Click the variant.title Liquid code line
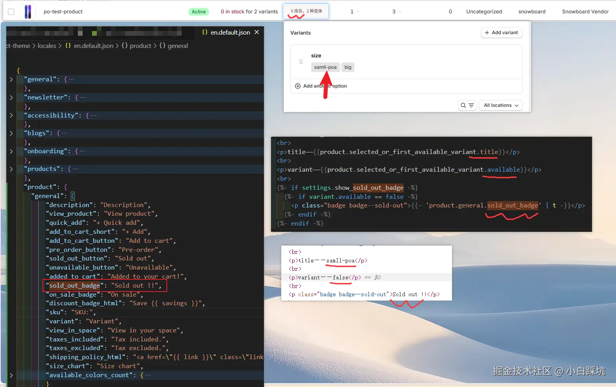616x387 pixels. tap(398, 152)
